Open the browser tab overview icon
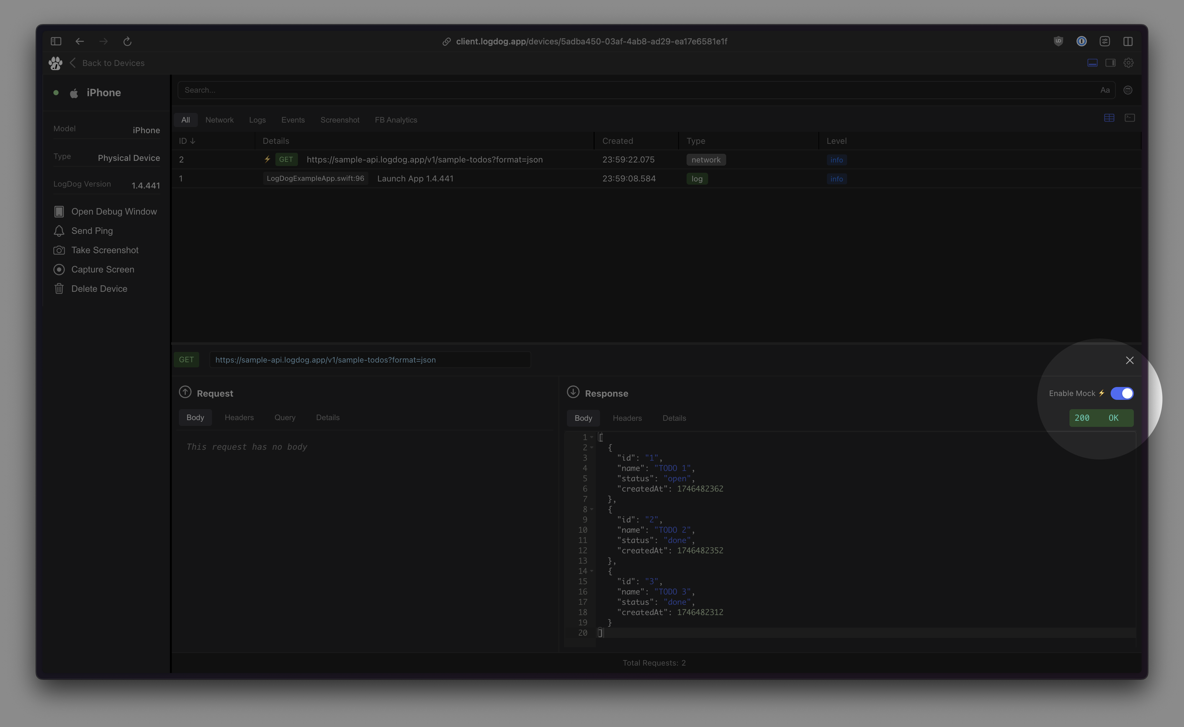This screenshot has height=727, width=1184. (1105, 41)
